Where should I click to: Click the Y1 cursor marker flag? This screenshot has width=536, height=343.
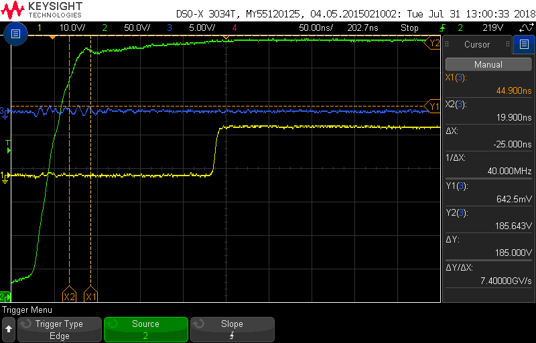[432, 107]
